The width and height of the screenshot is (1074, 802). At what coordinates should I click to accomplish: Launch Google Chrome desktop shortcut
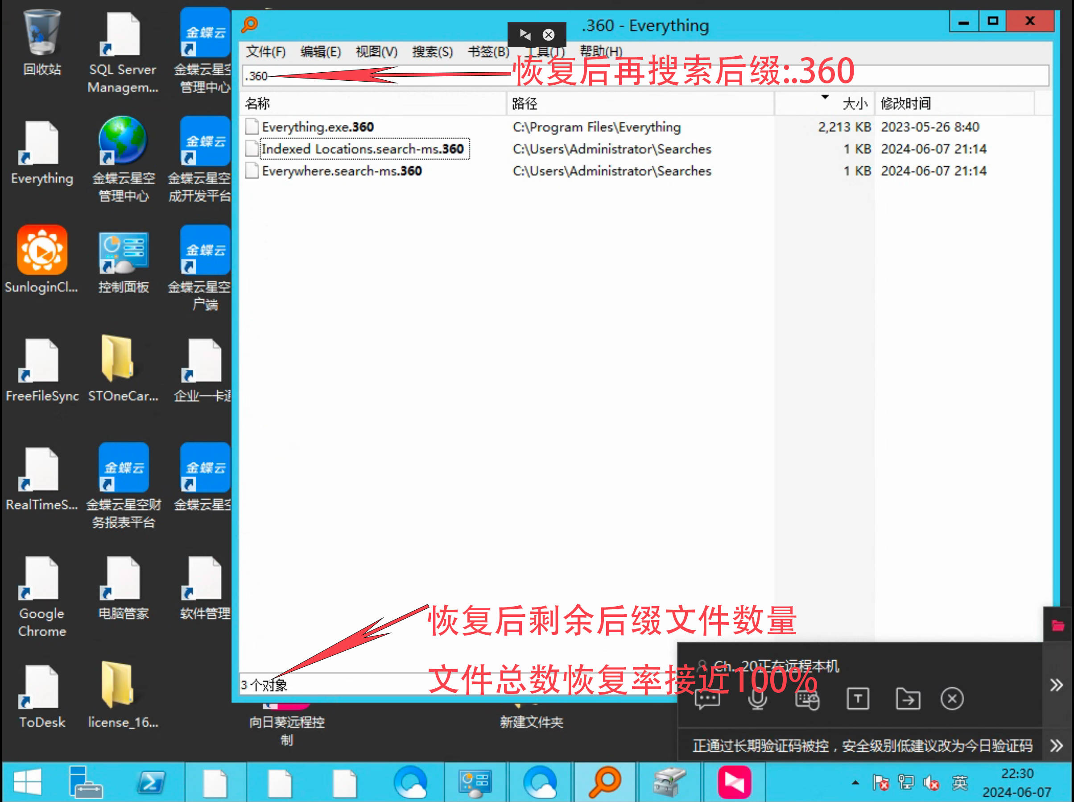tap(42, 596)
